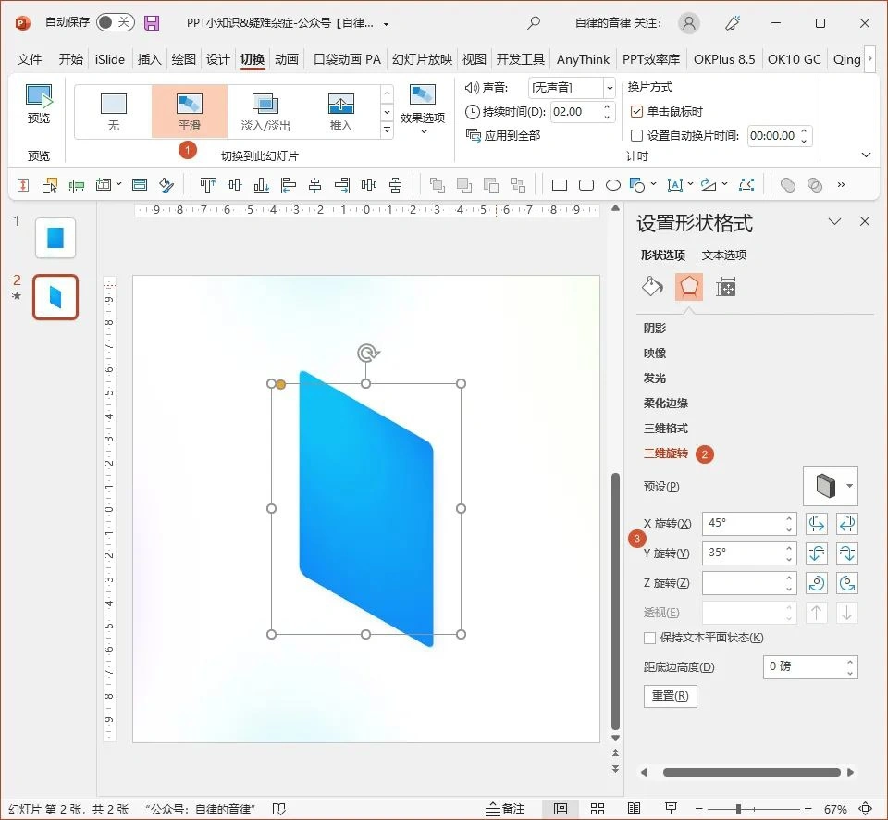888x820 pixels.
Task: Click the save icon in title bar
Action: click(x=152, y=23)
